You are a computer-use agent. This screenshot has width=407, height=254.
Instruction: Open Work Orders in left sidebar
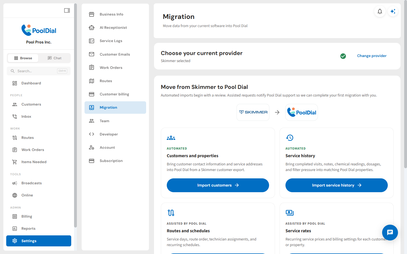click(x=39, y=150)
